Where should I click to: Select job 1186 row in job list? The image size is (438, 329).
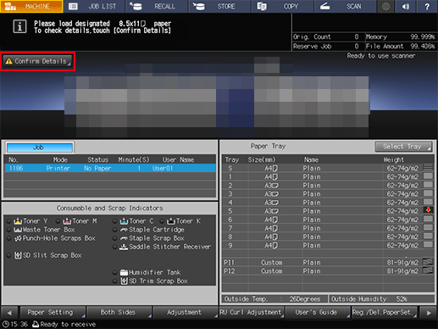[x=110, y=168]
